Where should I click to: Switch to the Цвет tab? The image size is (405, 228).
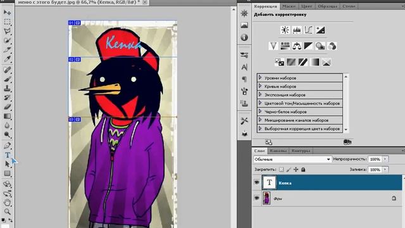click(306, 6)
